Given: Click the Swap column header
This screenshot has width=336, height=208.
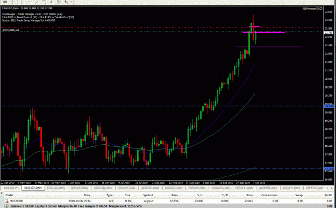Looking at the screenshot, I should pyautogui.click(x=299, y=195).
